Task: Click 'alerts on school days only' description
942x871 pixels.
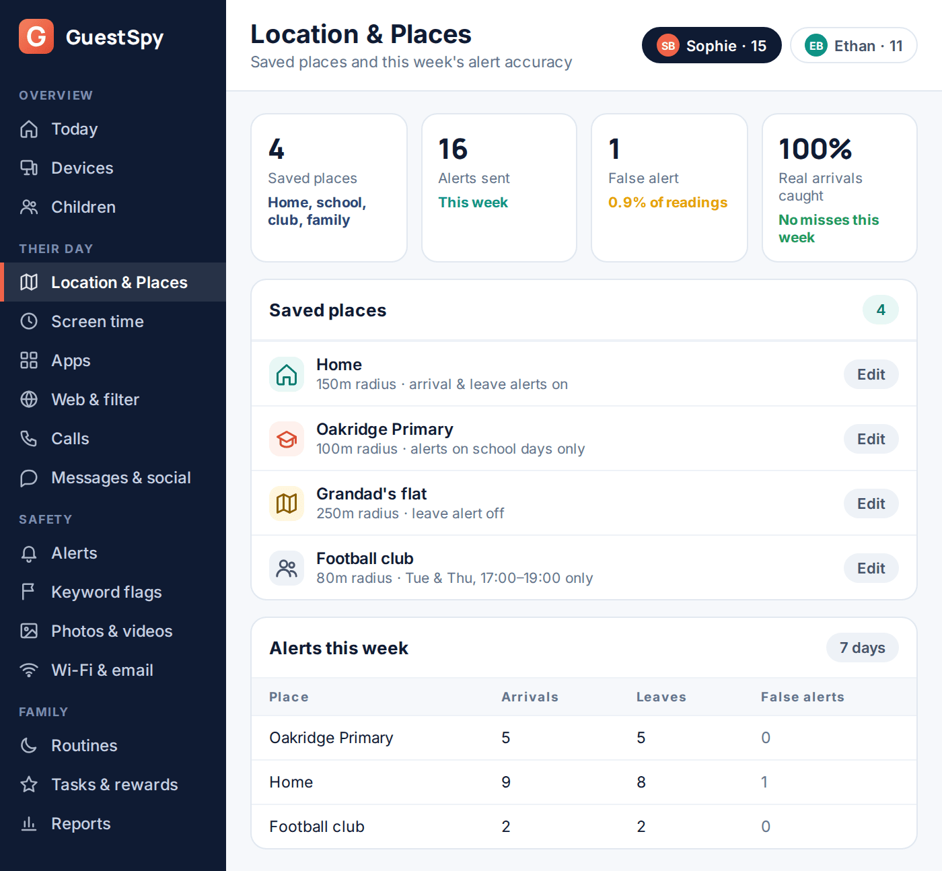Action: coord(497,449)
